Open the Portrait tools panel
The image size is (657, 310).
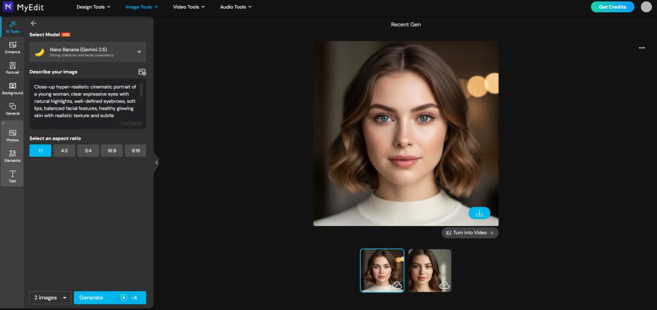(12, 68)
